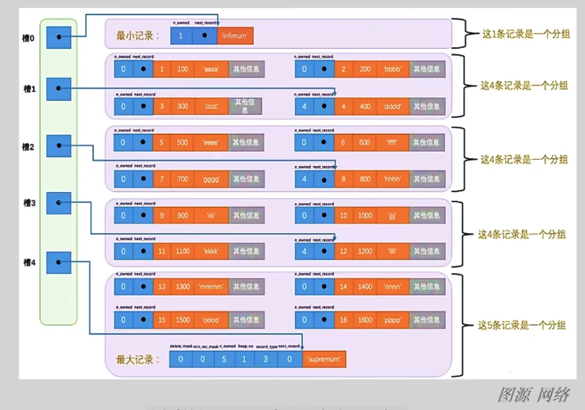The width and height of the screenshot is (585, 410).
Task: Click the blue pointer box for 槽0
Action: click(x=59, y=38)
